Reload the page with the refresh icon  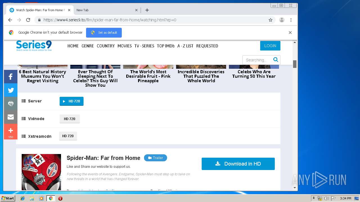tap(28, 20)
